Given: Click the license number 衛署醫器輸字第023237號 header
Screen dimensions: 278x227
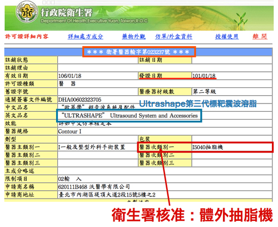Looking at the screenshot, I should 138,52.
